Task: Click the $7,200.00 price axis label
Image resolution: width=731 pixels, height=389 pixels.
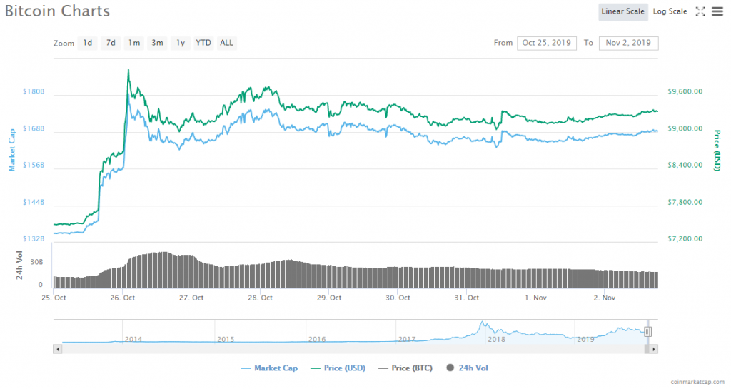Action: point(685,238)
